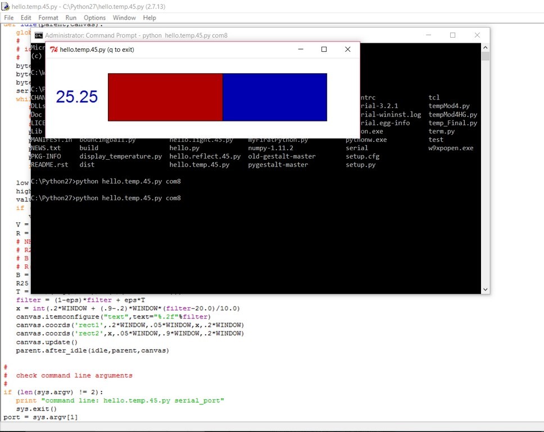Click 'NEWS.txt' in the listing
Viewport: 544px width, 432px height.
[x=46, y=148]
